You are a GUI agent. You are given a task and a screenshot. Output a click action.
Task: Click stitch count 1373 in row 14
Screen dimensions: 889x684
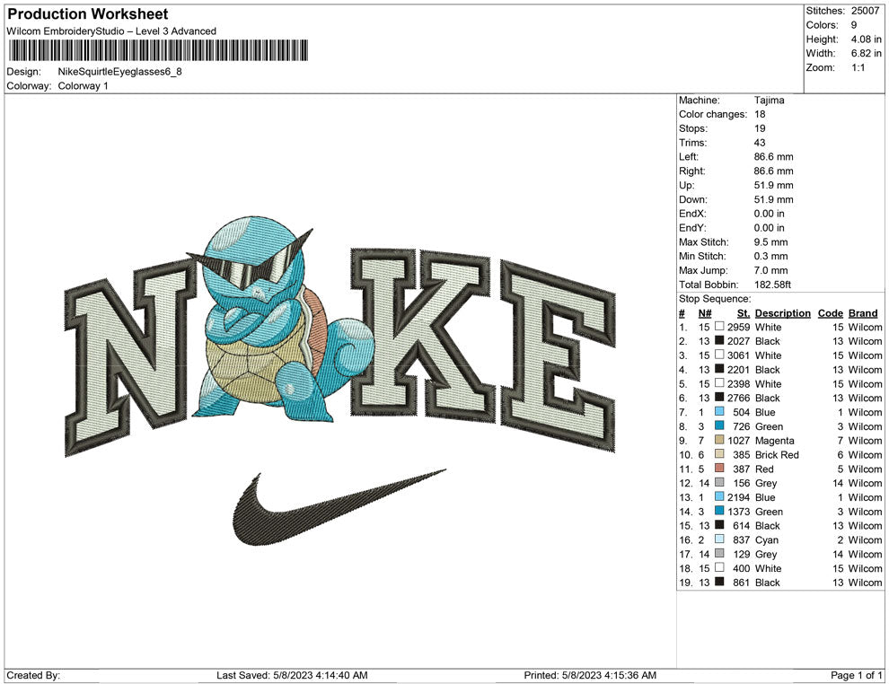pos(738,511)
